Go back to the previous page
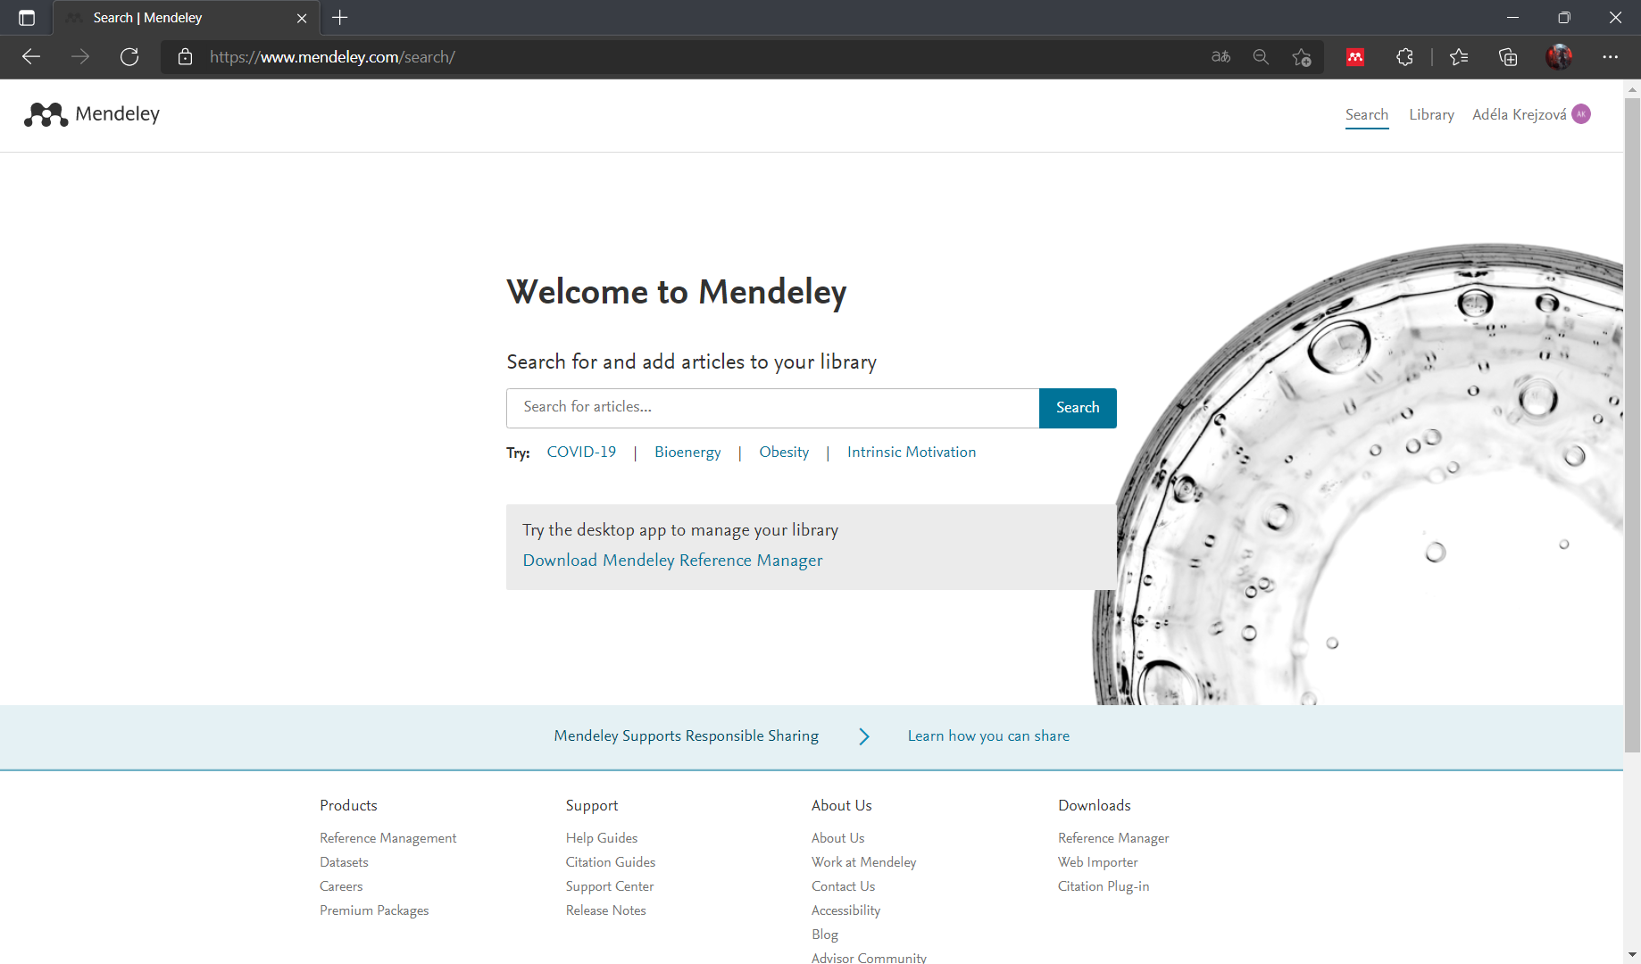 [31, 57]
